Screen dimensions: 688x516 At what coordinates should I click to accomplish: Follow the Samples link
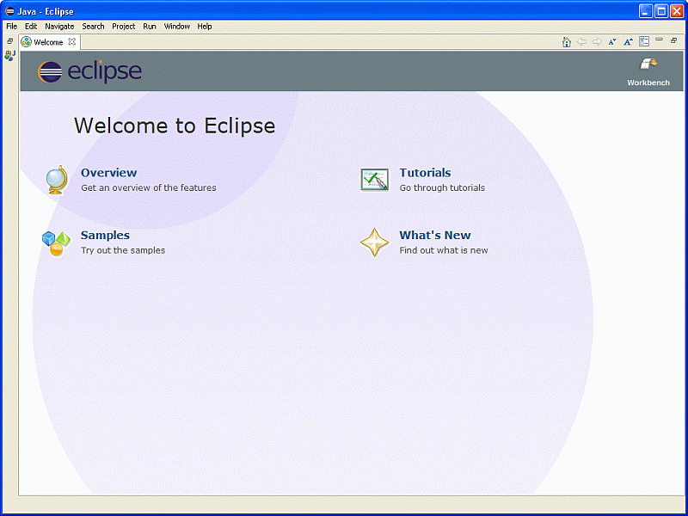pyautogui.click(x=105, y=235)
